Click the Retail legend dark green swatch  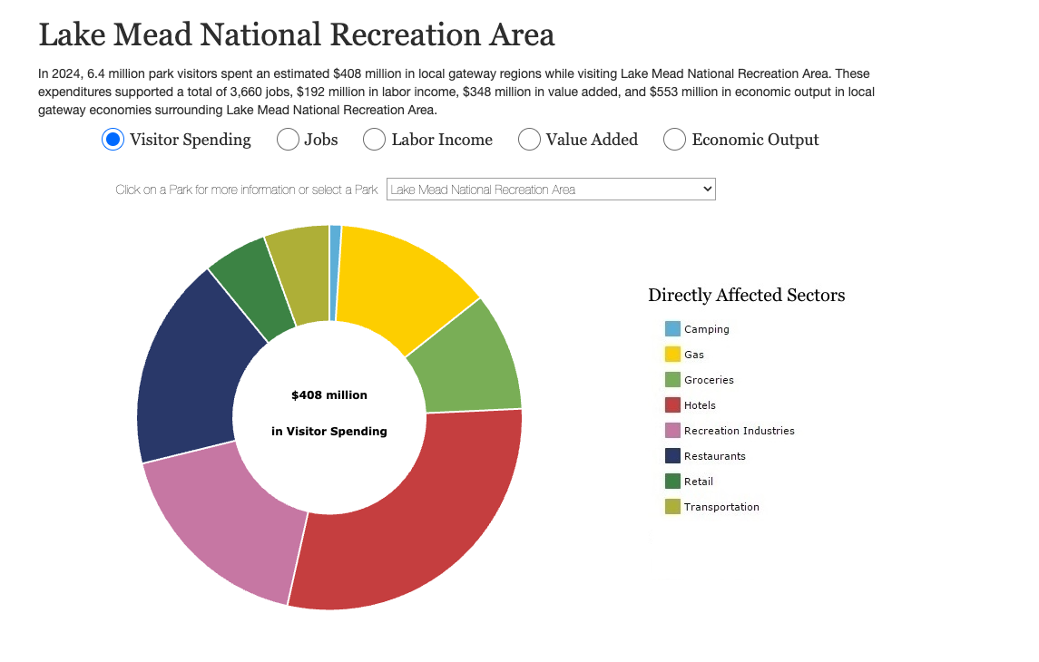point(672,482)
